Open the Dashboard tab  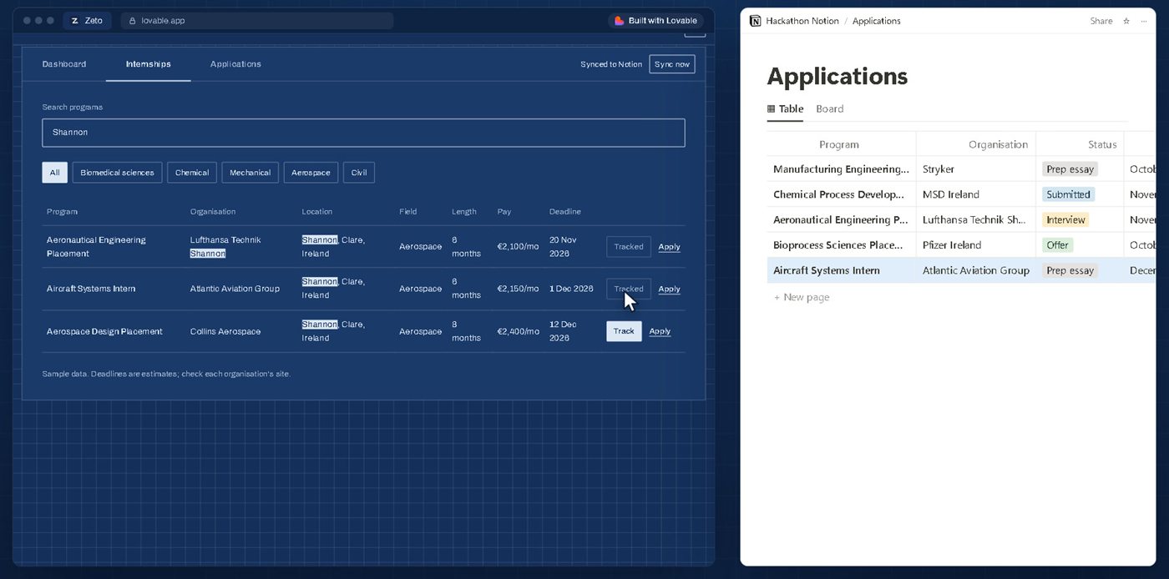tap(64, 64)
